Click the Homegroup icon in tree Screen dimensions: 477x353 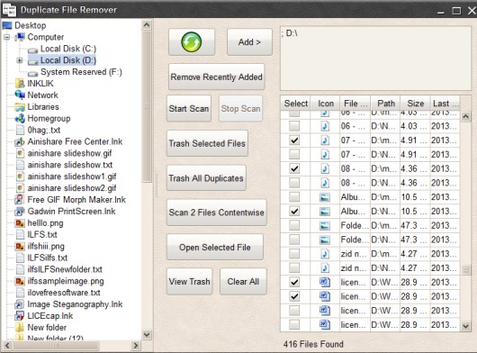coord(20,118)
